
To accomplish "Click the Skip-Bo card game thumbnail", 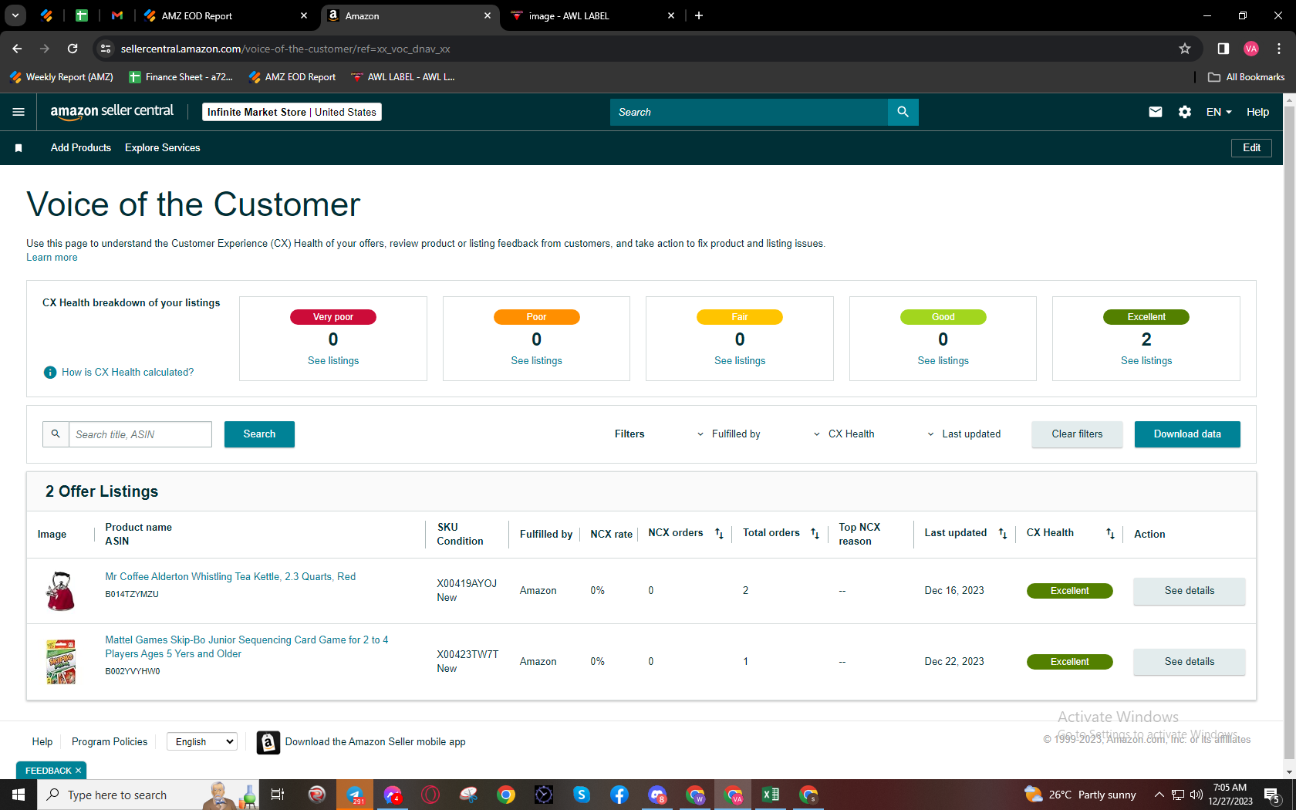I will (61, 662).
